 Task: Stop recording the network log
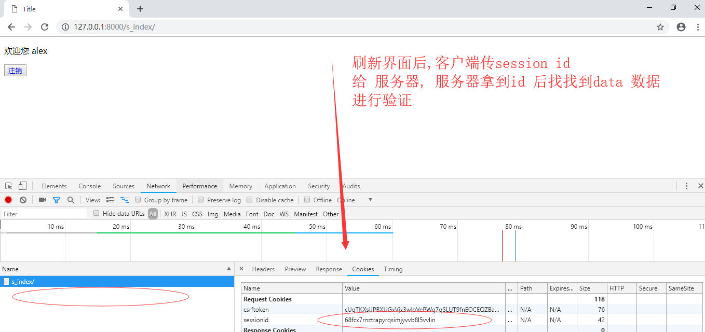8,200
